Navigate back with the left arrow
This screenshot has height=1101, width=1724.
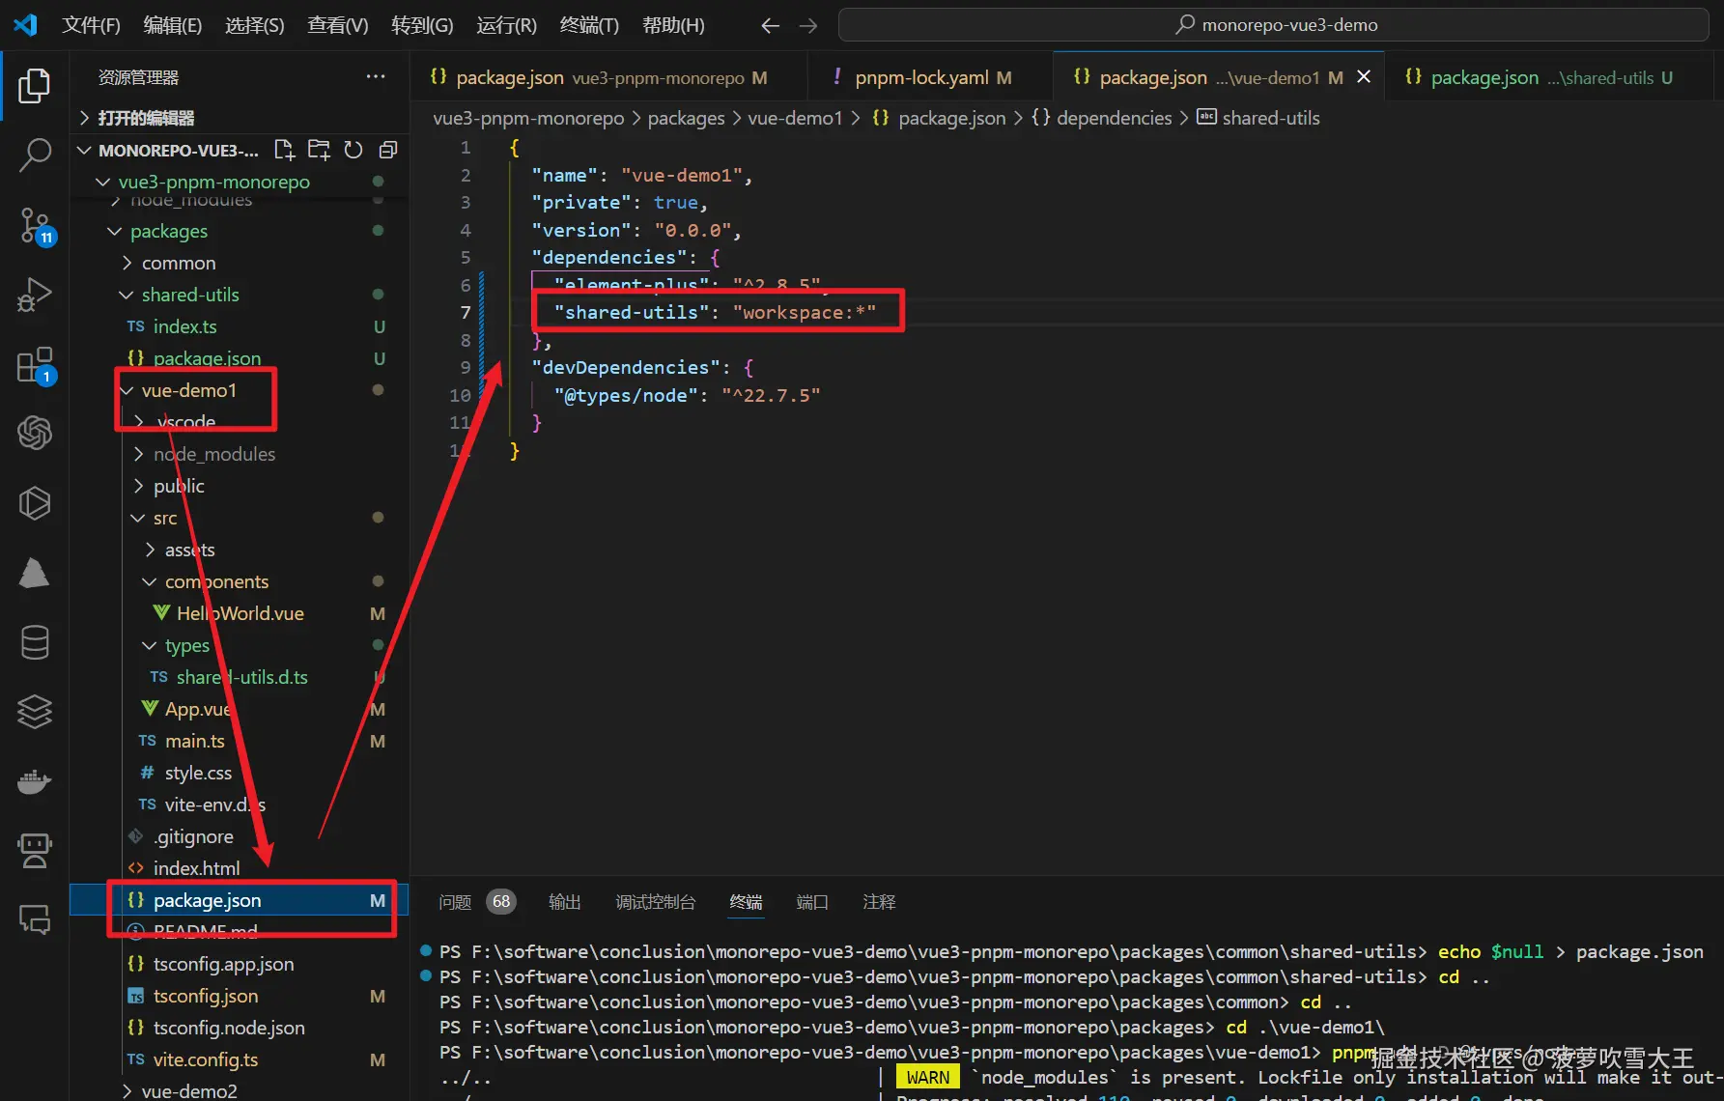click(770, 26)
